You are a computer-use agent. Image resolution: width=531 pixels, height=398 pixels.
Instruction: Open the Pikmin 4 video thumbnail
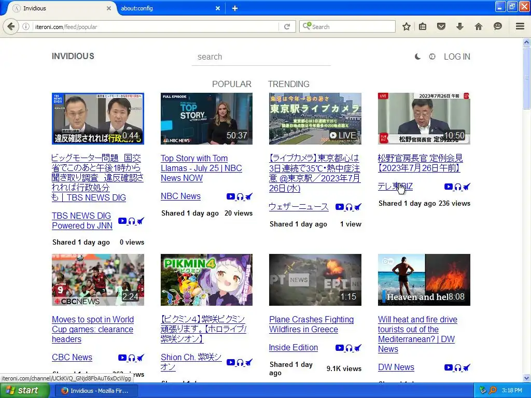click(206, 280)
